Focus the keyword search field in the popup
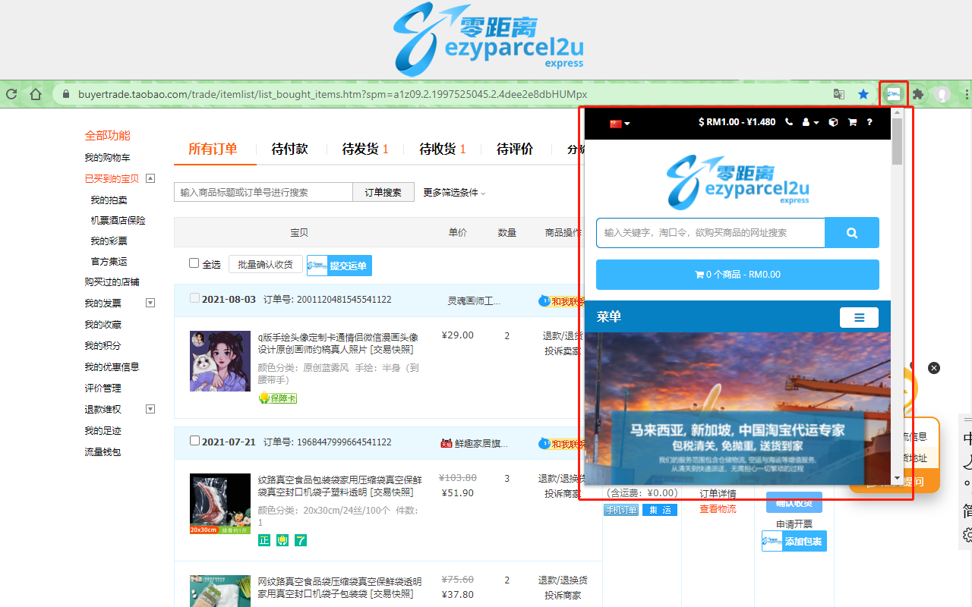Image resolution: width=972 pixels, height=607 pixels. point(711,233)
